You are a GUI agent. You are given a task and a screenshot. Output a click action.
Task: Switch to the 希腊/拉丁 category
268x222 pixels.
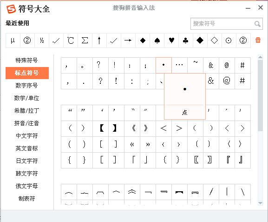26,110
